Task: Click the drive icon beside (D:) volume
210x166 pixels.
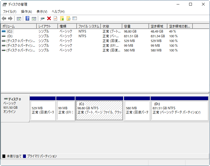Action: tap(4, 36)
